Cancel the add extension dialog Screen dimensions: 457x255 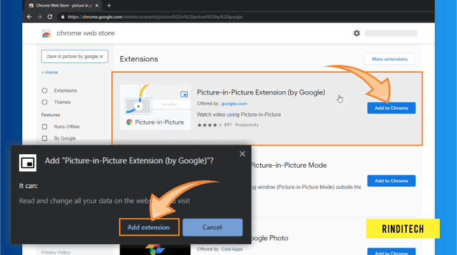tap(213, 228)
